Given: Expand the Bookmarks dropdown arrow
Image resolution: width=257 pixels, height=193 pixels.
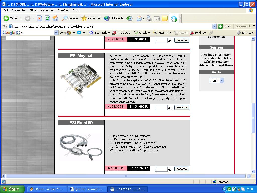Looking at the screenshot, I should click(109, 33).
